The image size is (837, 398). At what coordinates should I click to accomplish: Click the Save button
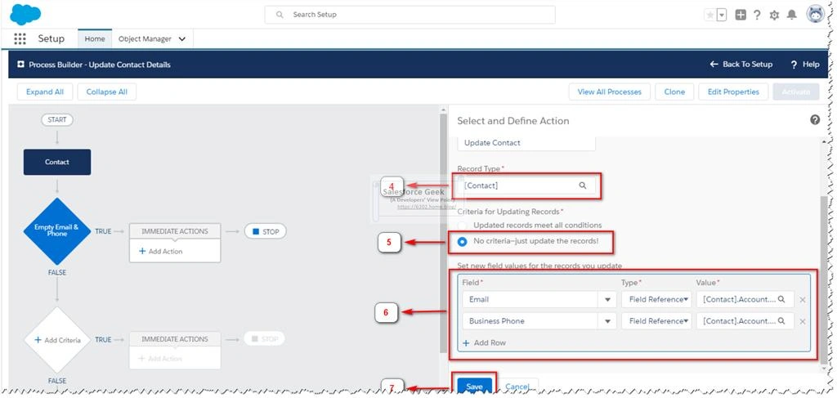click(474, 387)
